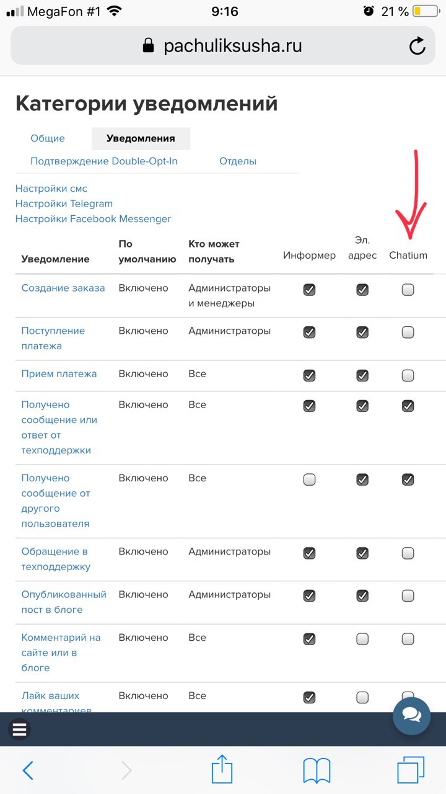Check Эл. адрес for Комментарий на сайте
446x794 pixels.
[x=362, y=639]
